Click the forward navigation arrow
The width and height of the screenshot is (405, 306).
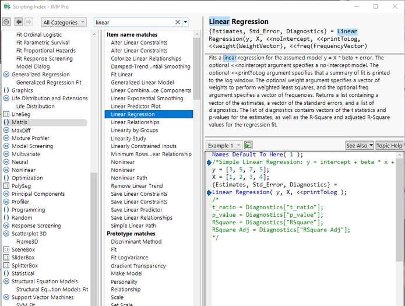click(30, 22)
